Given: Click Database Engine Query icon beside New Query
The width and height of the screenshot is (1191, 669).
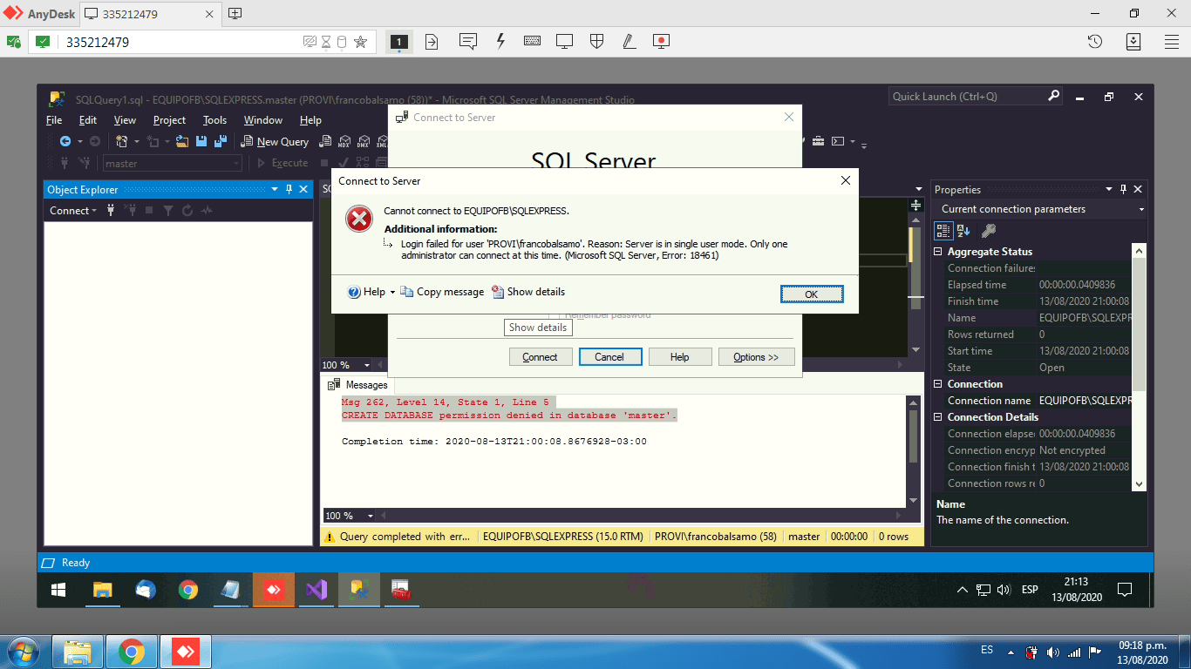Looking at the screenshot, I should (326, 141).
